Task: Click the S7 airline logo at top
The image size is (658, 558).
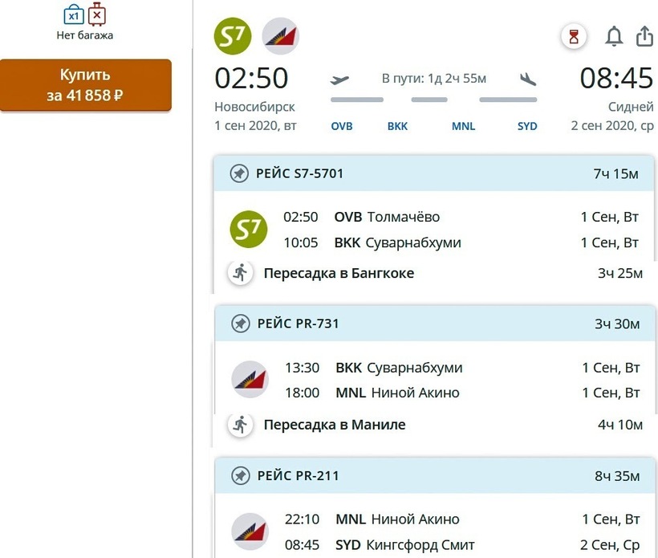Action: point(233,36)
